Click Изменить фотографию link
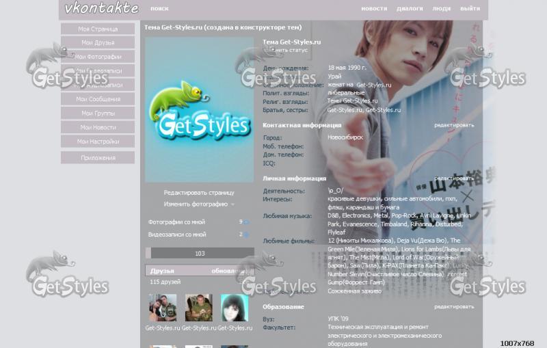The image size is (547, 348). 196,204
